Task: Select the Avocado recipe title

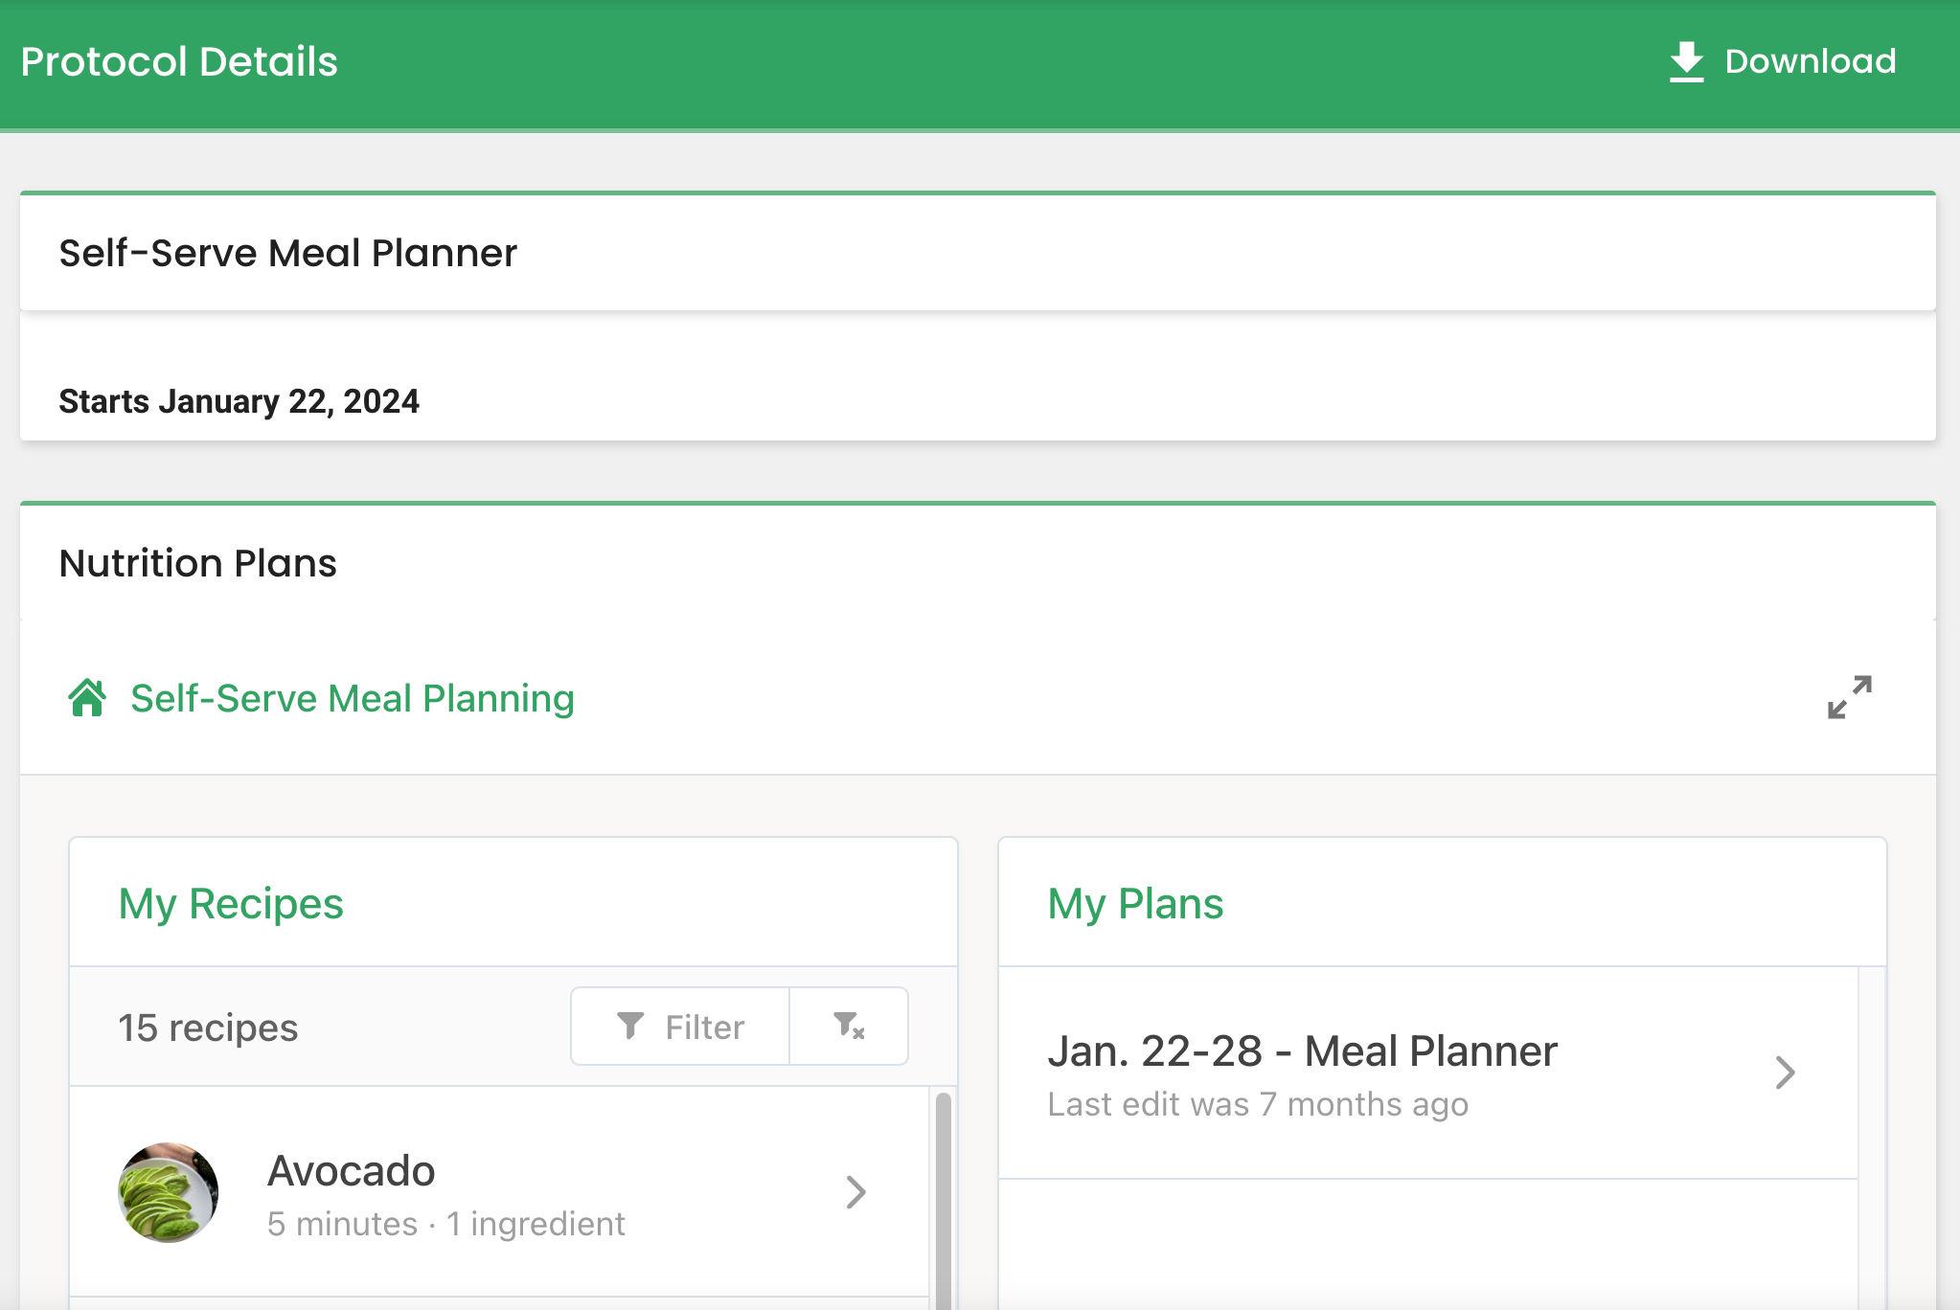Action: point(351,1170)
